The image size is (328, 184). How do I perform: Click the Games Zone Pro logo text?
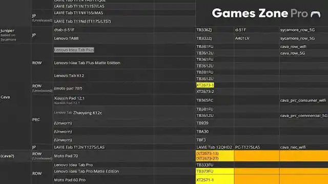(x=260, y=13)
